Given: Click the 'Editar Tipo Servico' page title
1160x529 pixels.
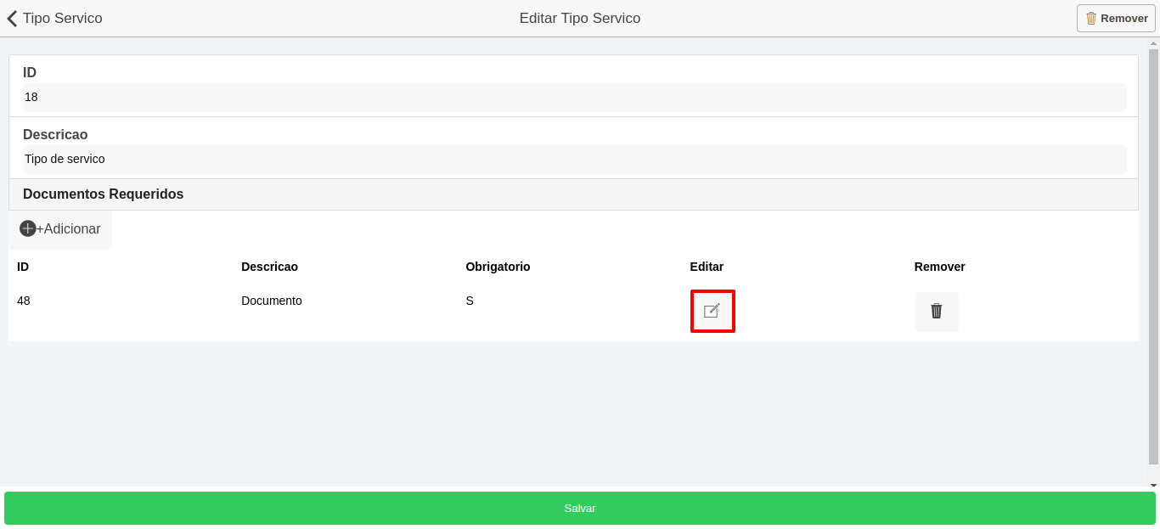Looking at the screenshot, I should 580,18.
